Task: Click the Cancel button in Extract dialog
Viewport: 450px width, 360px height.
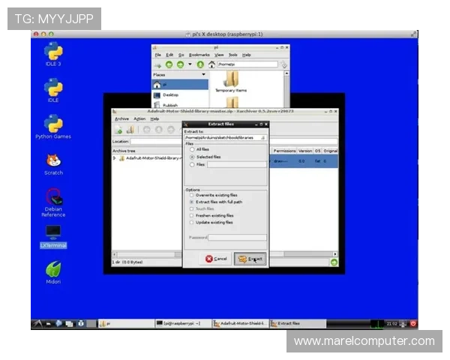Action: pyautogui.click(x=215, y=258)
